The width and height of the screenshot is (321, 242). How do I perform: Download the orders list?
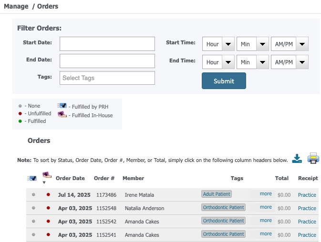297,159
